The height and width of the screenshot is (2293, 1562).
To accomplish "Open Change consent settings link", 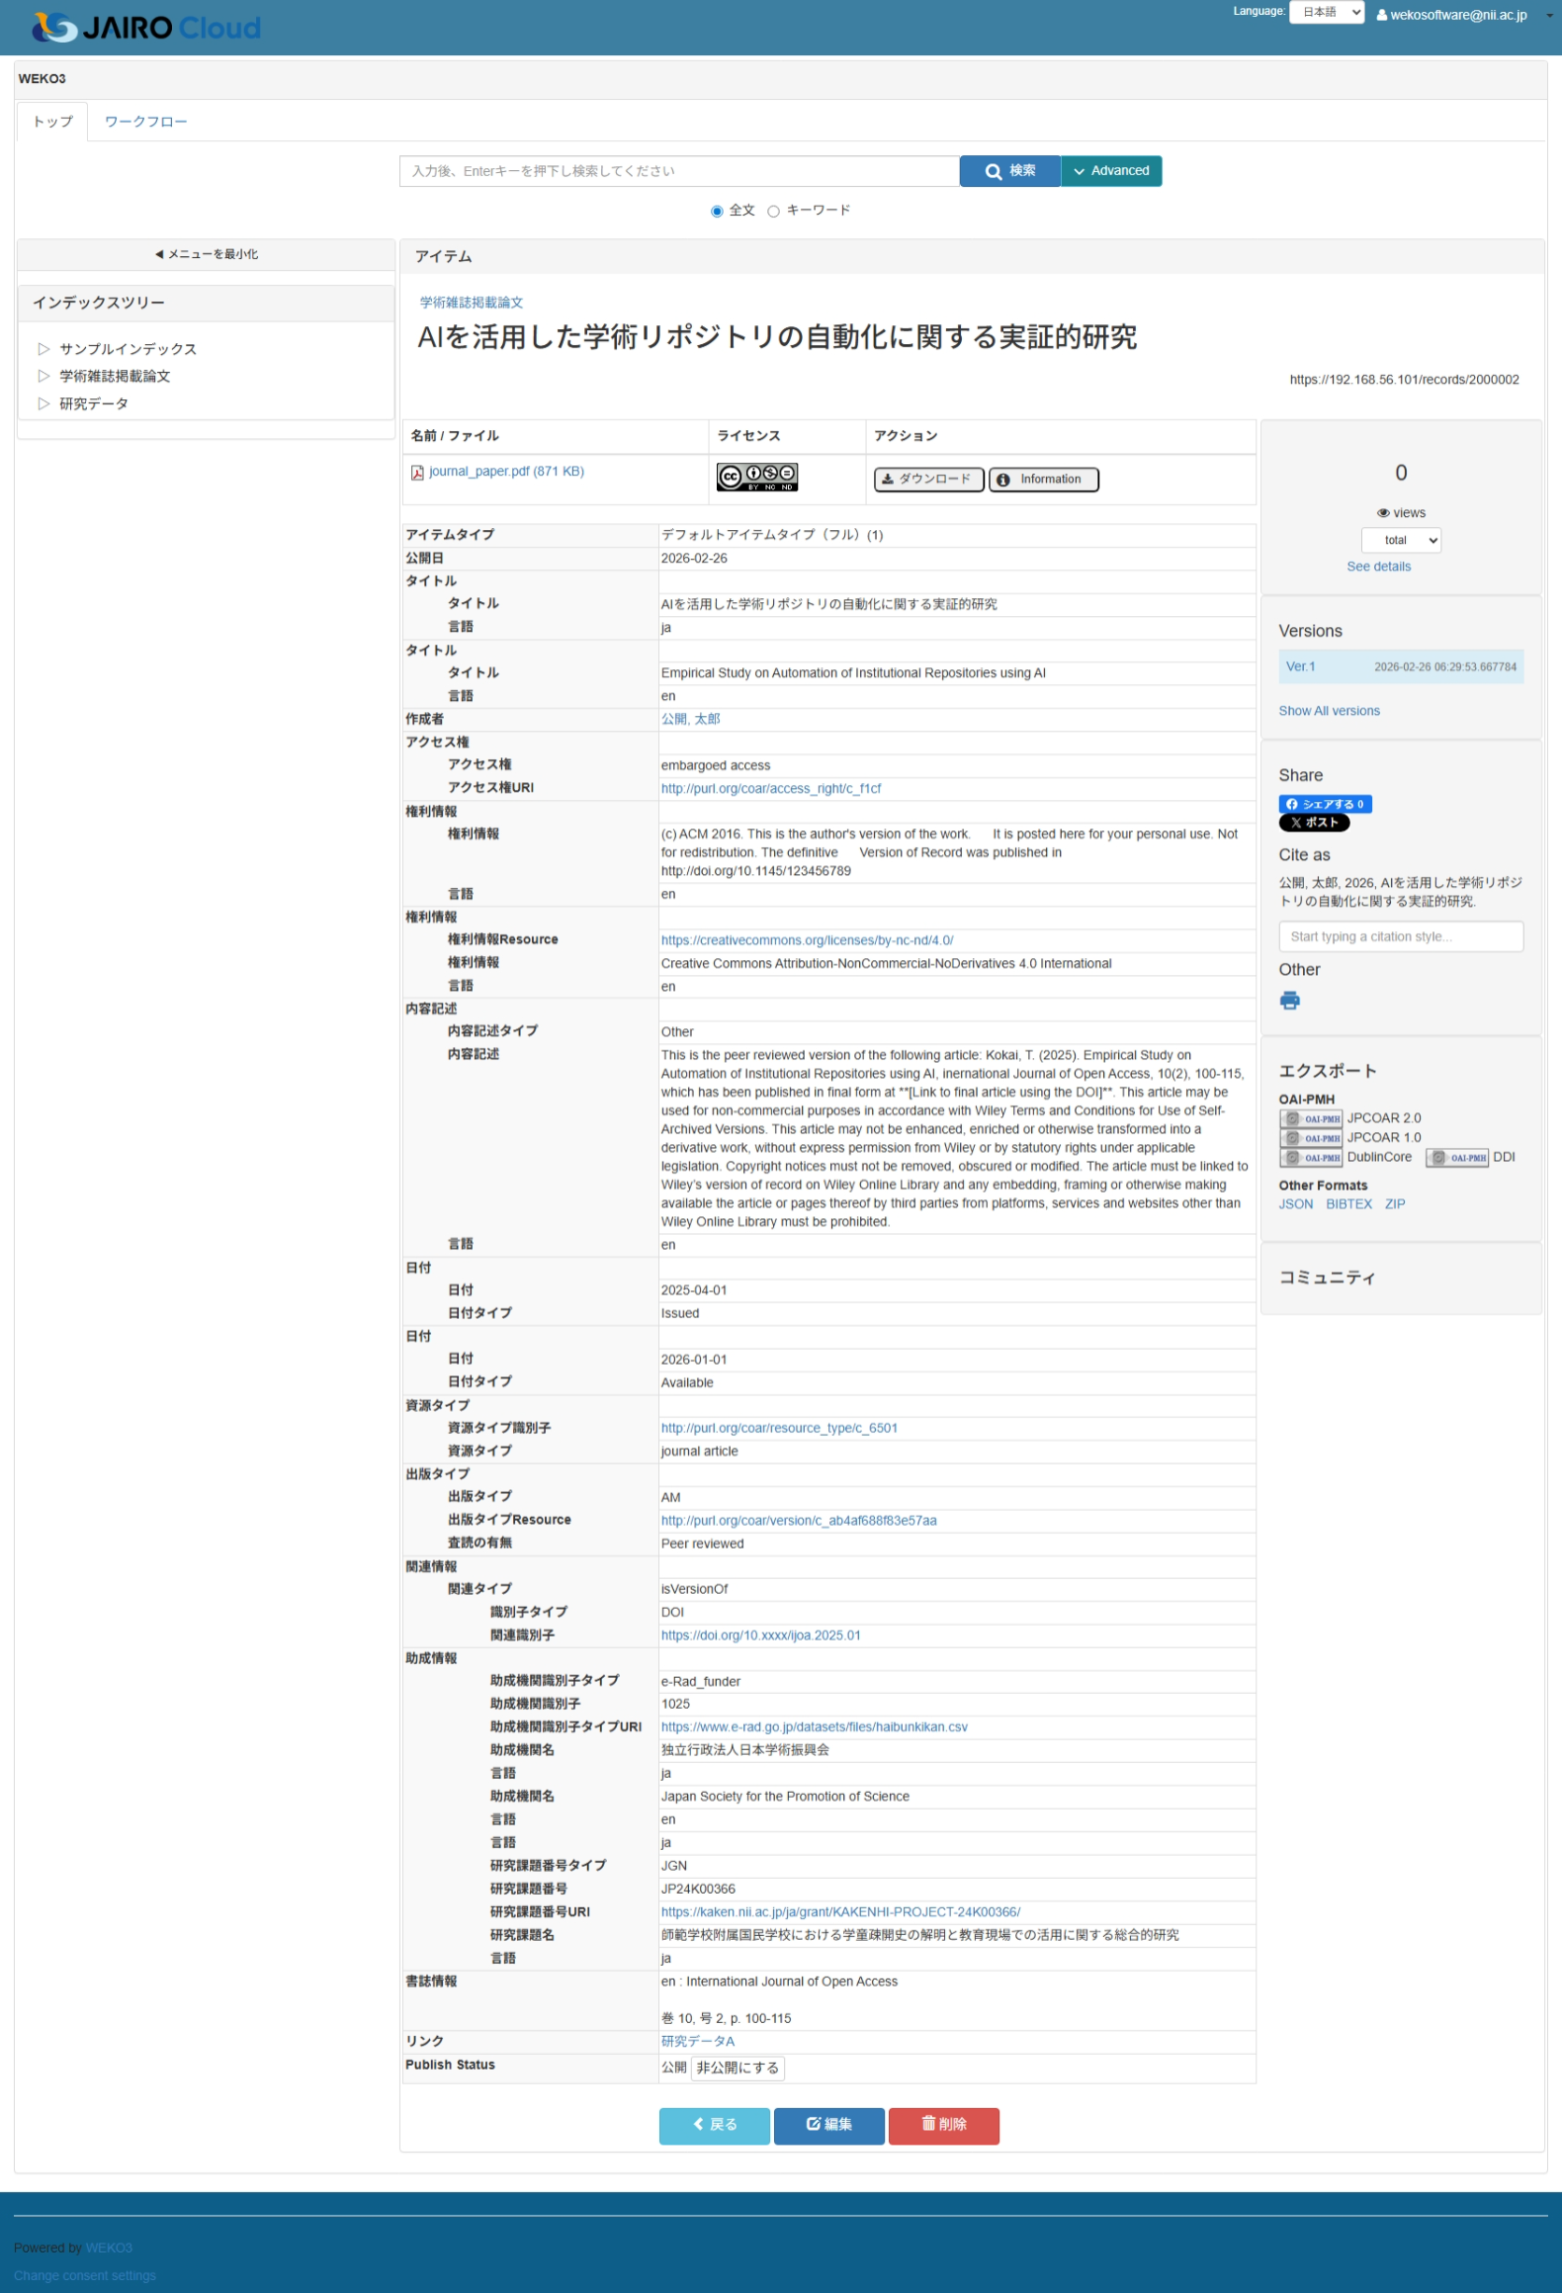I will tap(85, 2275).
